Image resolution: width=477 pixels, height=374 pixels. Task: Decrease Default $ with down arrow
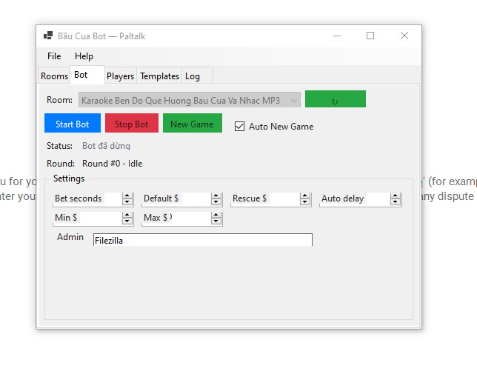click(x=216, y=202)
